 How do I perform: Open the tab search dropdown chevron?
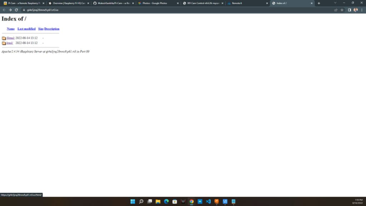click(335, 3)
